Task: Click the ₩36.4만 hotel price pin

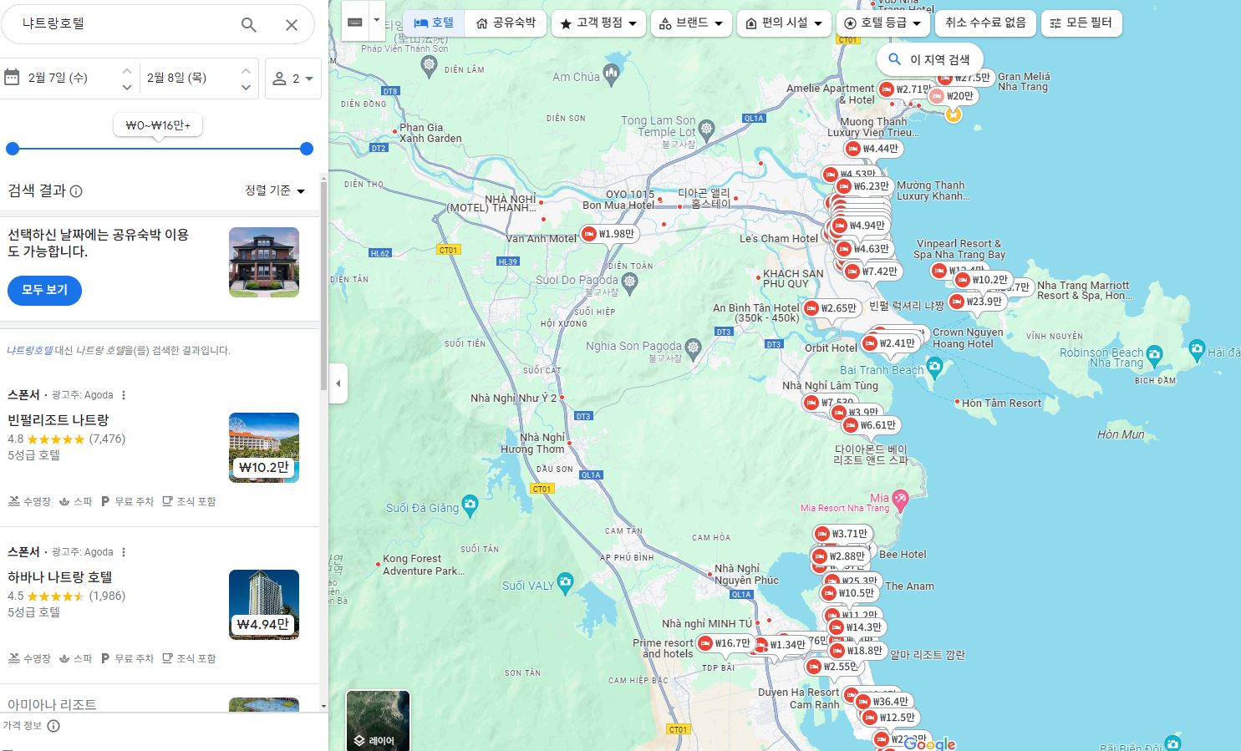Action: click(x=883, y=702)
